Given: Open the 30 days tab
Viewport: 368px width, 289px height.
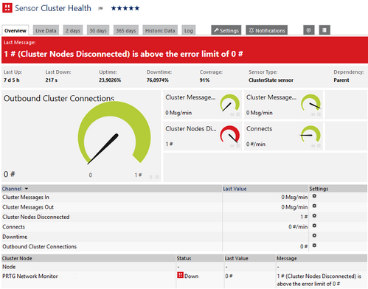Looking at the screenshot, I should [x=98, y=30].
